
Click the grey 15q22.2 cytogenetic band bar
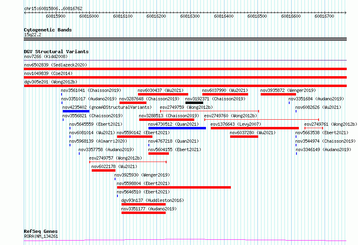tap(185, 39)
